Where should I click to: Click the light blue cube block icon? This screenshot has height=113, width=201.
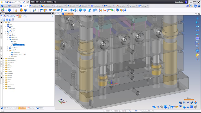(x=84, y=10)
